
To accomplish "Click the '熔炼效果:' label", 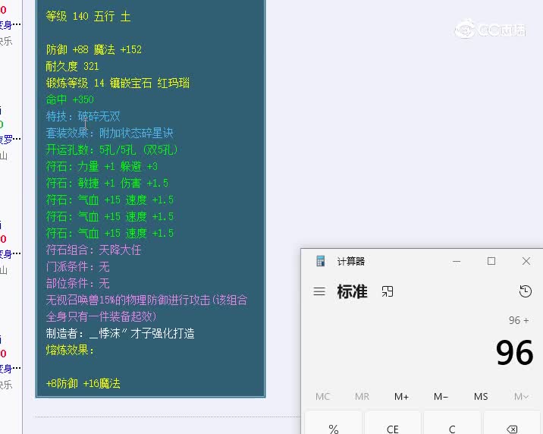I will [x=70, y=350].
